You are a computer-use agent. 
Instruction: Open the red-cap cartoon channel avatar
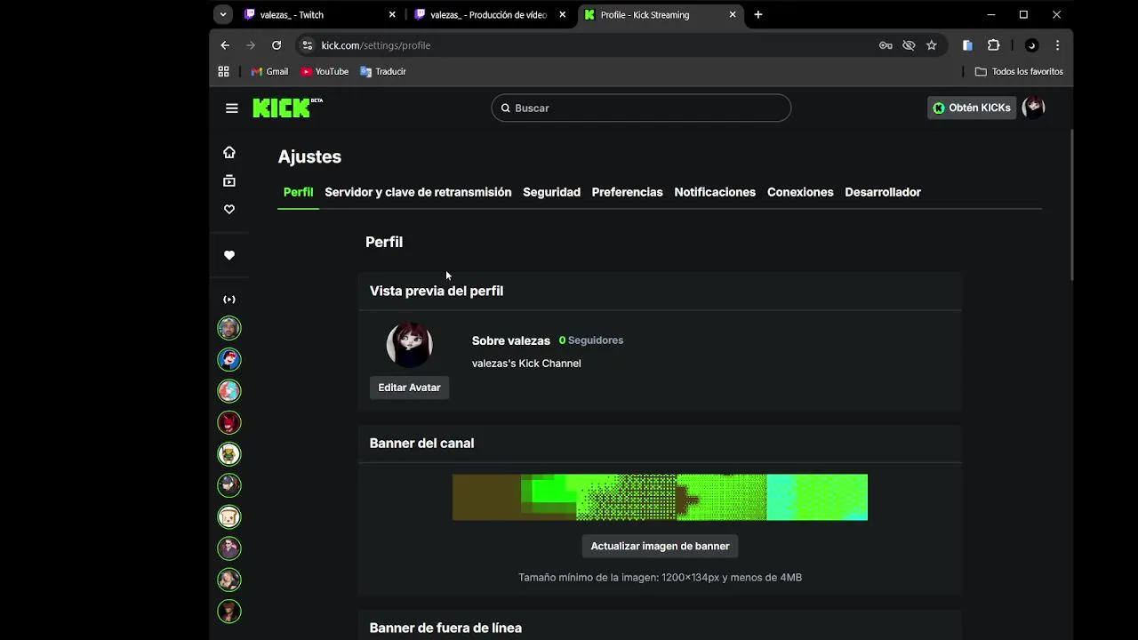pos(229,359)
